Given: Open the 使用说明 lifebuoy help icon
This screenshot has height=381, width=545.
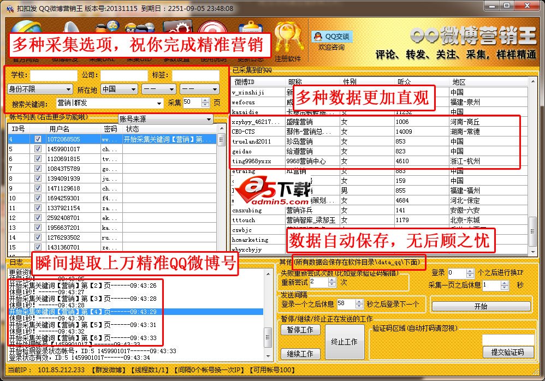Looking at the screenshot, I should coord(213,27).
